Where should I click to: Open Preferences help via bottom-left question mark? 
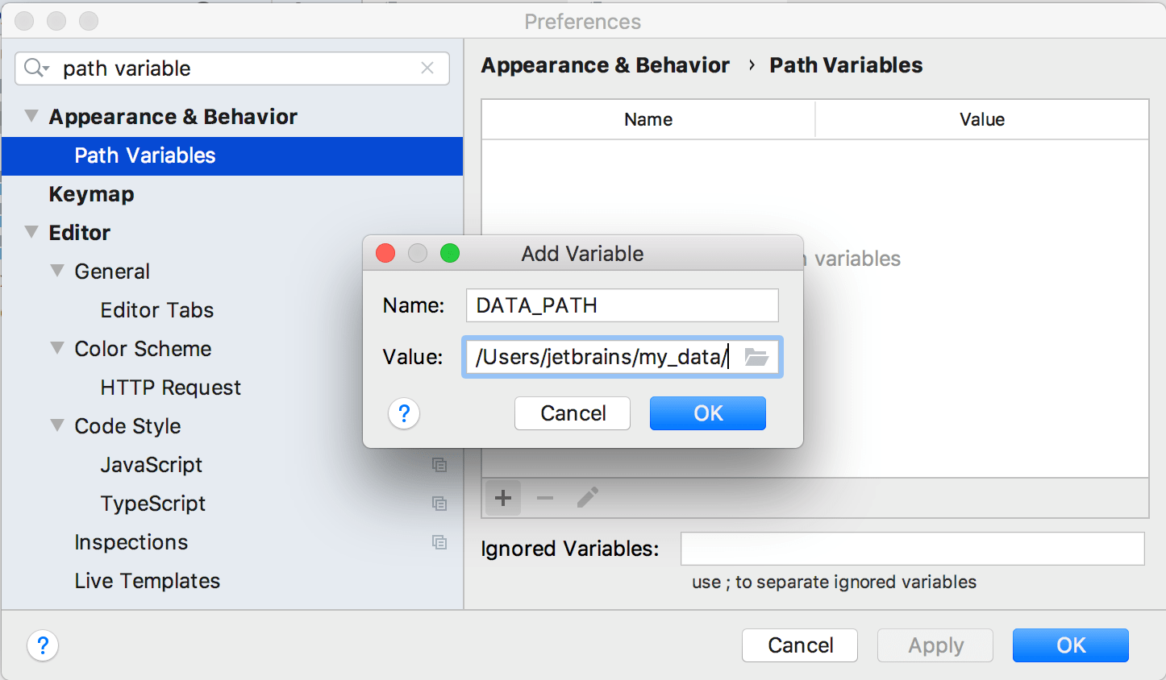point(43,645)
